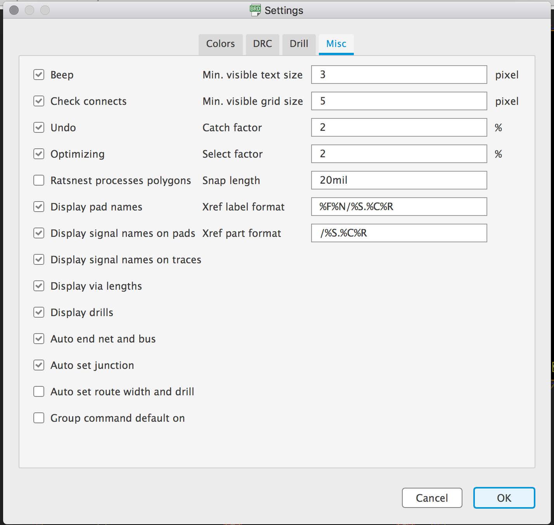
Task: Select the Snap length input field
Action: pos(399,180)
